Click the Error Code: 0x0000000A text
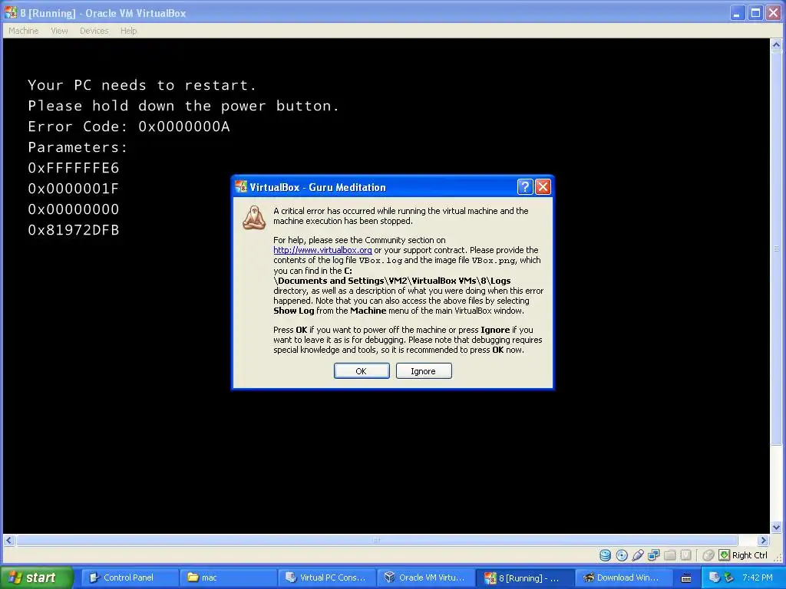The width and height of the screenshot is (786, 589). pyautogui.click(x=129, y=127)
